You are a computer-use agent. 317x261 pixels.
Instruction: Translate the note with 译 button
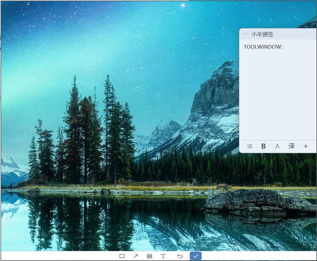pos(291,146)
